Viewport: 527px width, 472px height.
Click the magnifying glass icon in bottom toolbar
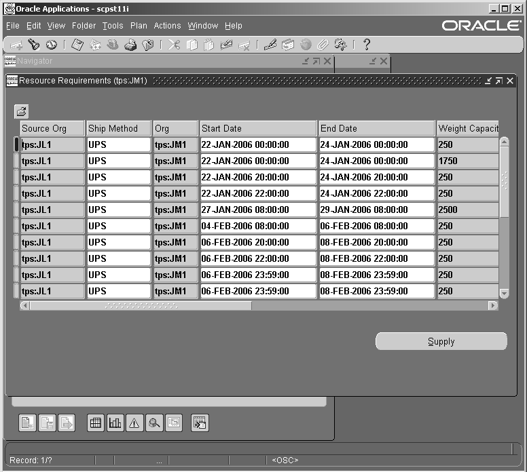[154, 423]
